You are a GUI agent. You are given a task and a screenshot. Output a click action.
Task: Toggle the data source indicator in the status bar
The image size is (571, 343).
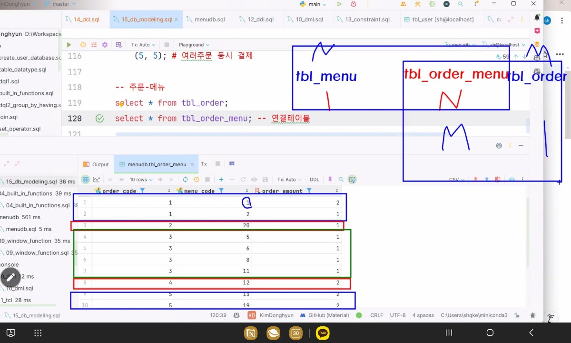[359, 315]
